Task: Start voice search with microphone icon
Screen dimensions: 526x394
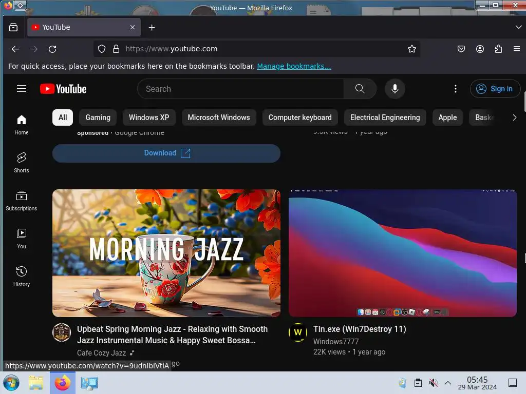Action: click(395, 89)
